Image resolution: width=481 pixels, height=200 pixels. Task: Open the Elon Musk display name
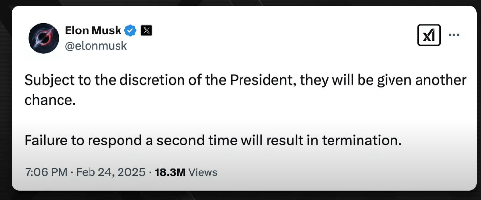pos(93,30)
